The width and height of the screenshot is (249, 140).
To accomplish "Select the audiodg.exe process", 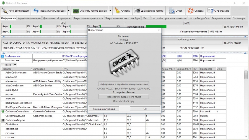I will (x=12, y=90).
